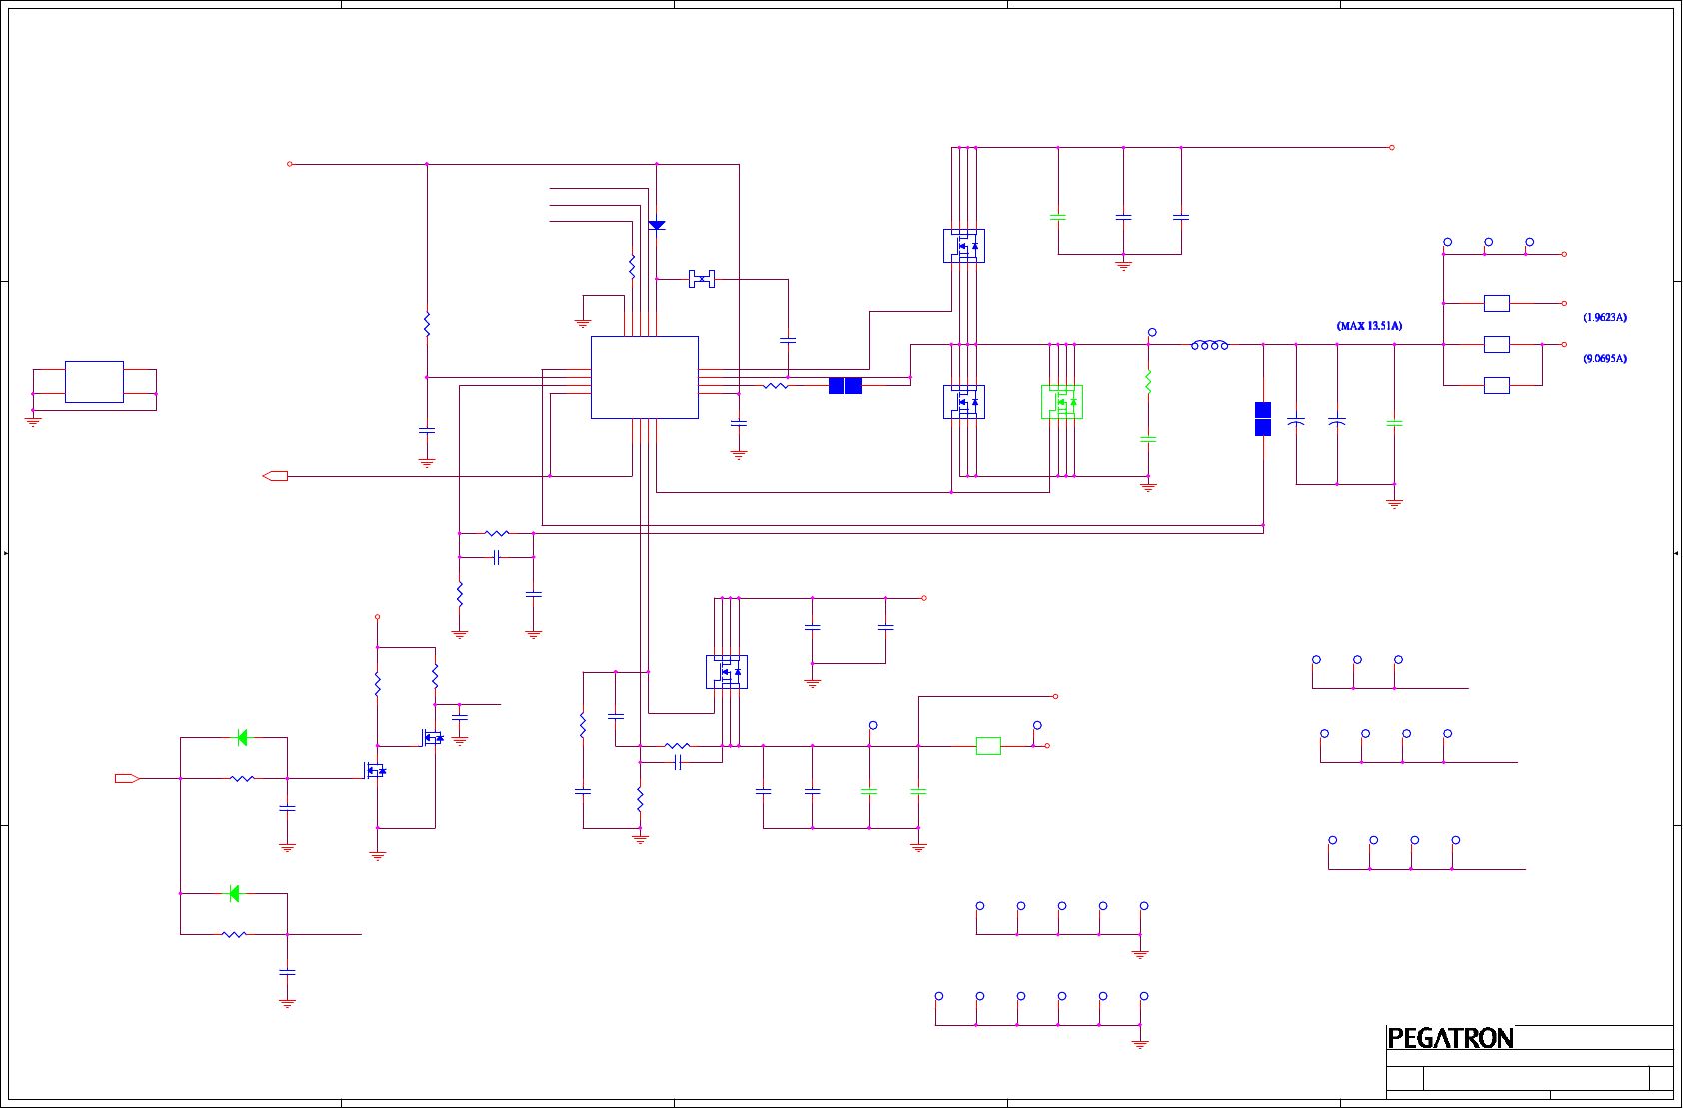Click the PEGATRON logo in title block
Image resolution: width=1683 pixels, height=1108 pixels.
pos(1451,1038)
